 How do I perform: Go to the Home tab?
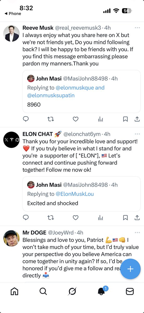(15, 291)
